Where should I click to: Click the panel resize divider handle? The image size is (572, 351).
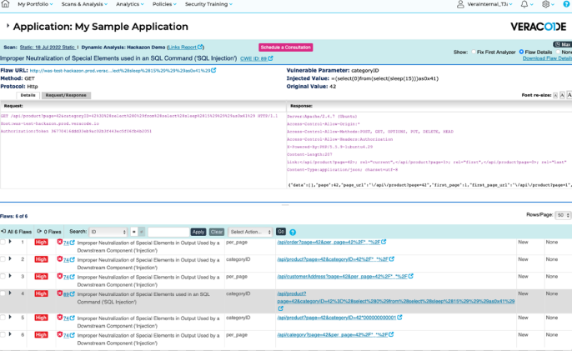[x=285, y=205]
